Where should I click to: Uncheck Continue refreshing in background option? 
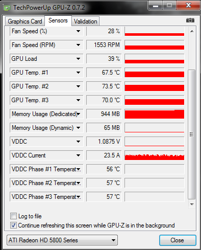coord(13,225)
